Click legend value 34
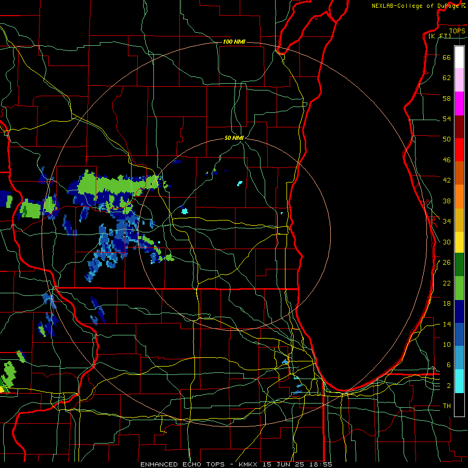468x468 pixels. click(447, 222)
